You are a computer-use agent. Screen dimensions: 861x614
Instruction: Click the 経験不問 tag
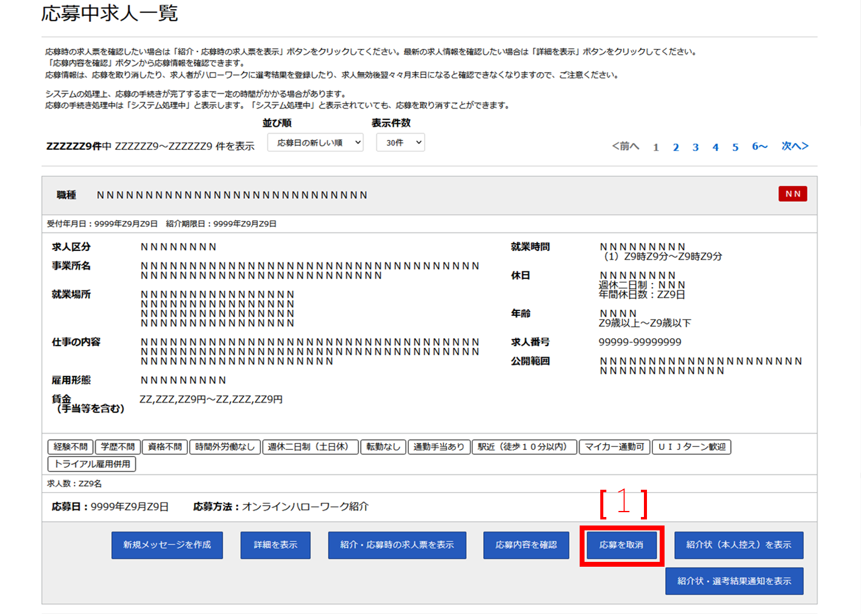point(70,447)
